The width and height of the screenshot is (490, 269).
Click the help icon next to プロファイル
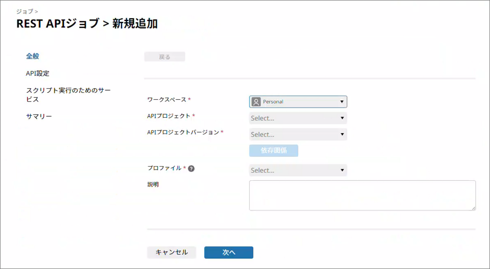pos(191,169)
